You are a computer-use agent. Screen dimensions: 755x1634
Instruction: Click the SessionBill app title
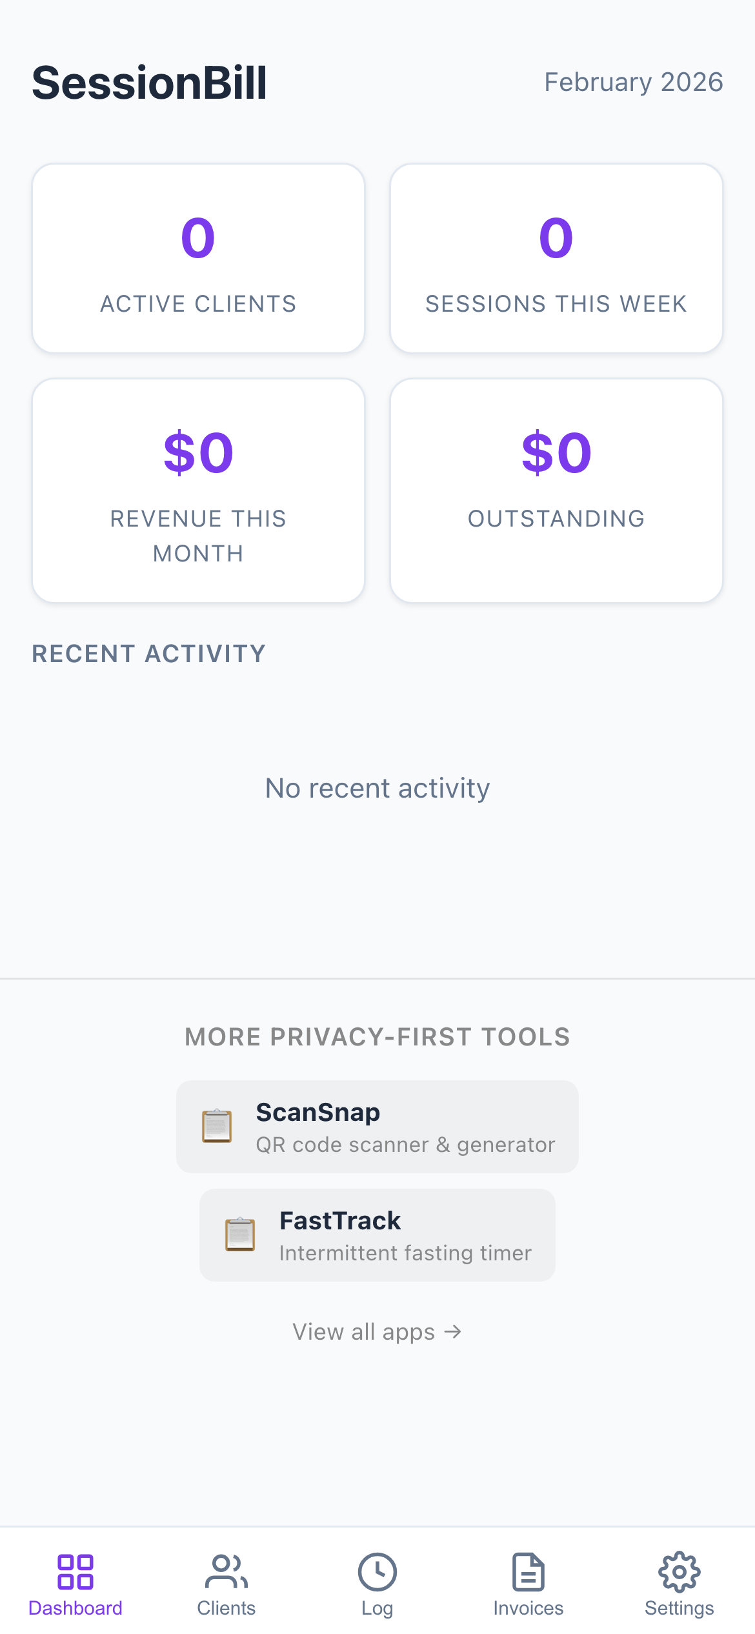pyautogui.click(x=150, y=82)
